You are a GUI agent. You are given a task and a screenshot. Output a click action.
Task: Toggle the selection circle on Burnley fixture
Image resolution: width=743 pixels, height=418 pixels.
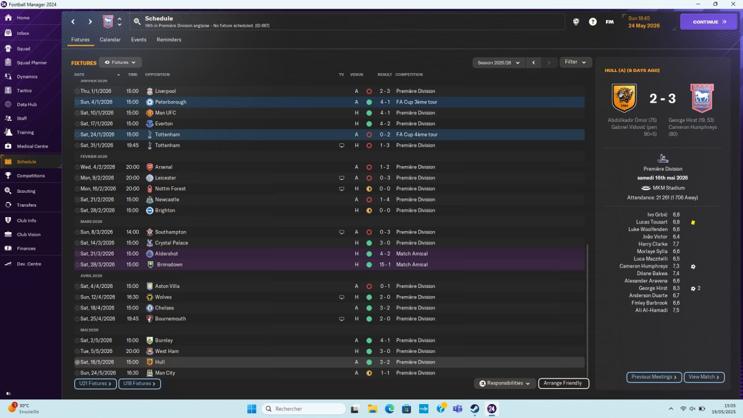[x=77, y=340]
